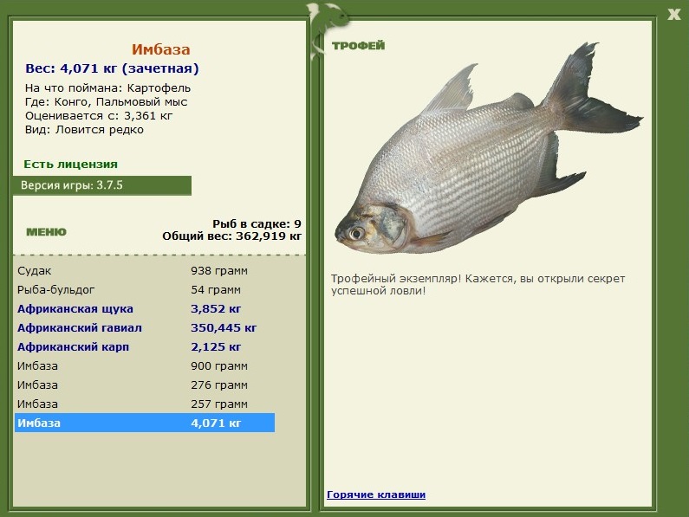Click the На что поймана: Картофель line
Image resolution: width=689 pixels, height=517 pixels.
tap(107, 87)
